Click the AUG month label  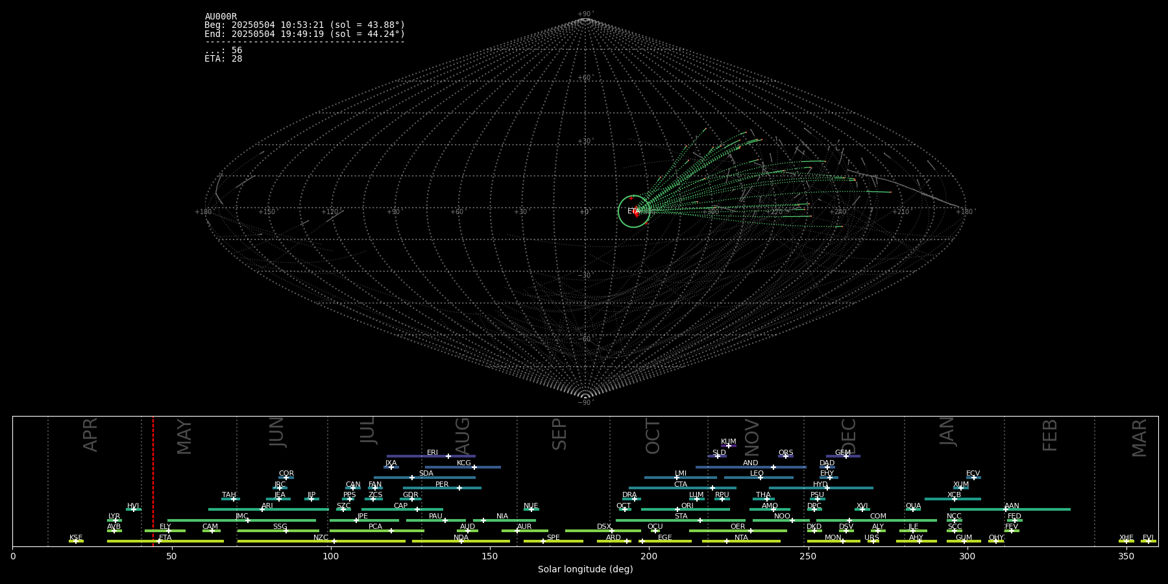(463, 436)
